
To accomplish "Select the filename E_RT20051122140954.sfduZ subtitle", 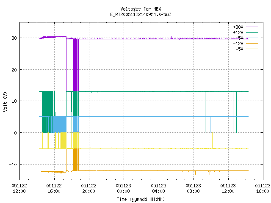I will tap(141, 14).
